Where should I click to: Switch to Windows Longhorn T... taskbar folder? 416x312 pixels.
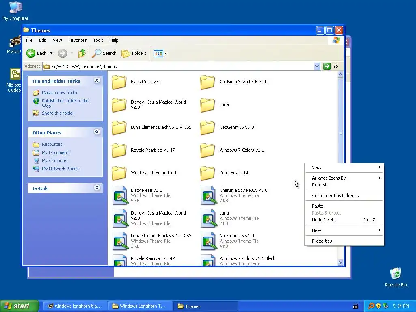click(x=140, y=306)
